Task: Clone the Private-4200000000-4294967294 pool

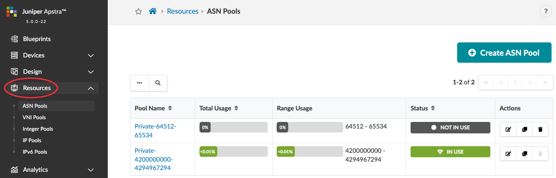Action: (524, 154)
